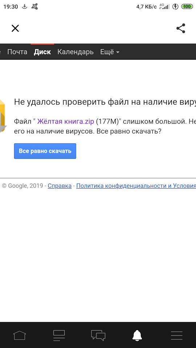Open the hamburger menu icon at bottom right
The width and height of the screenshot is (196, 348).
tap(177, 335)
